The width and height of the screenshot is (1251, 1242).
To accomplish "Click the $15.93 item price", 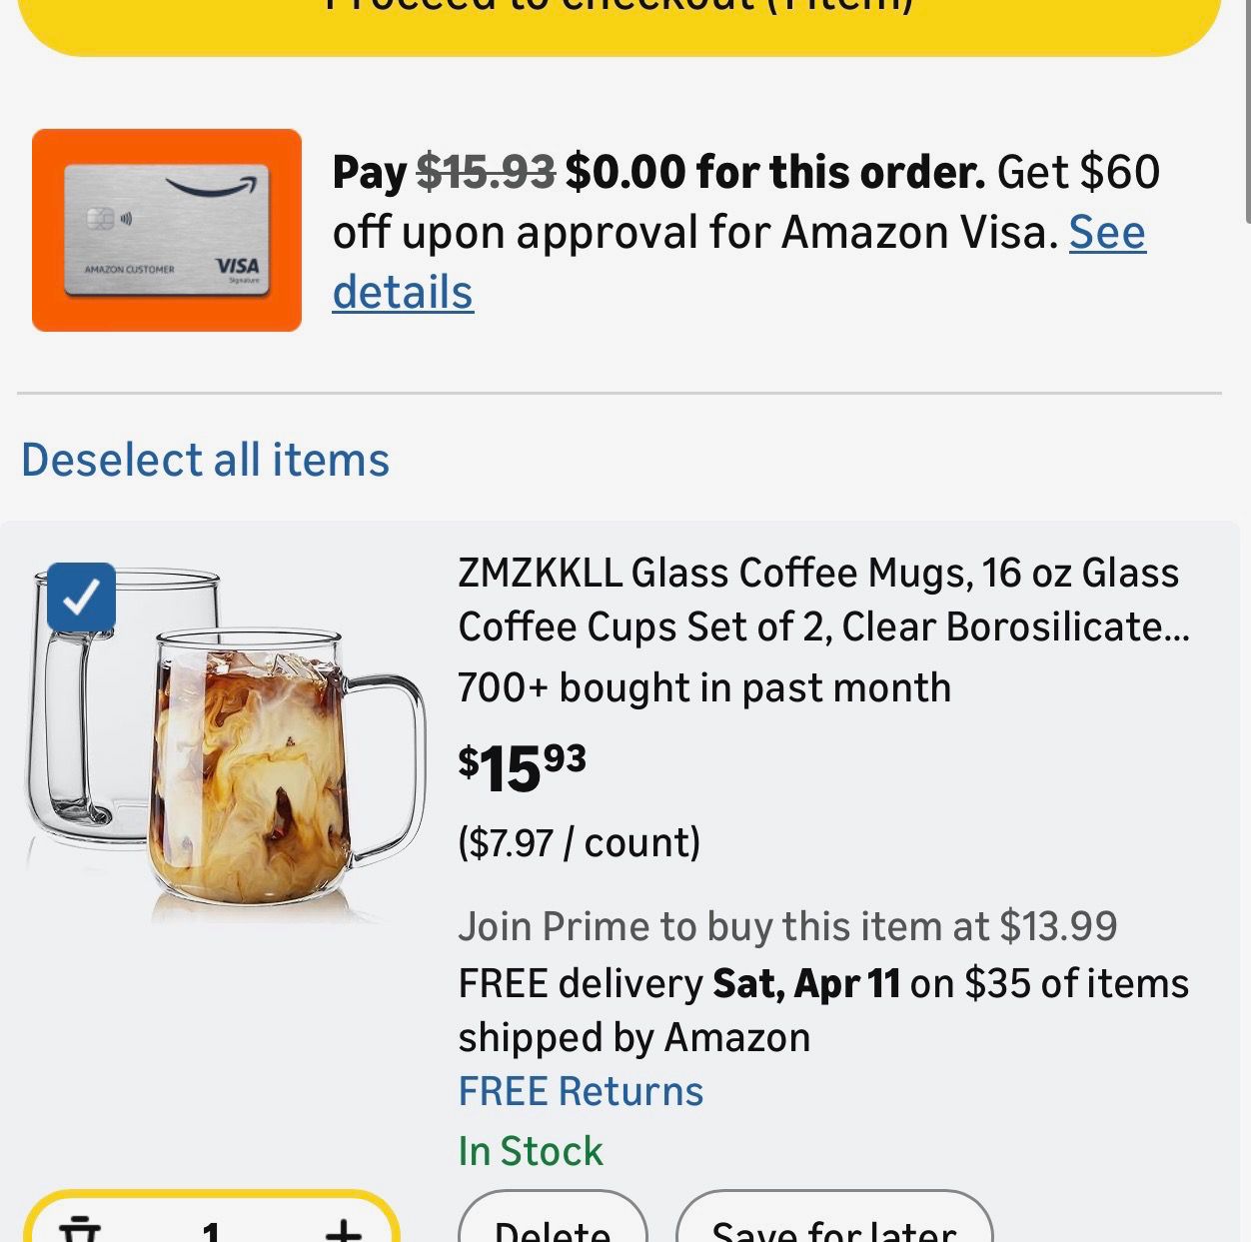I will pos(522,767).
